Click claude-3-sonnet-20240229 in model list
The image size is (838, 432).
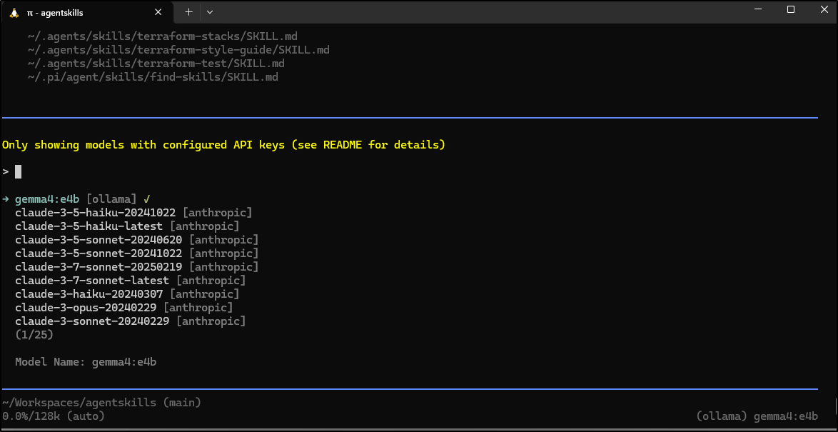[x=92, y=321]
